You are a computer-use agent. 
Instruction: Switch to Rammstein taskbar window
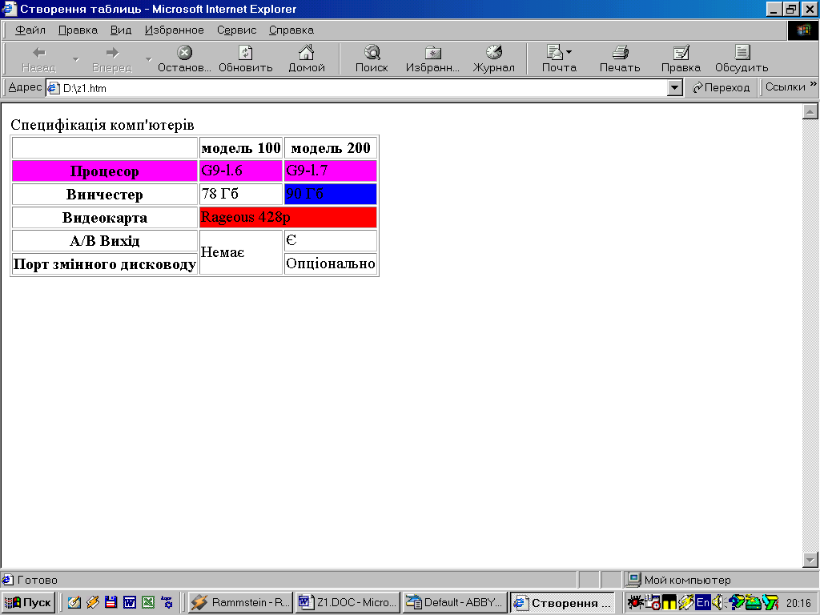(240, 602)
